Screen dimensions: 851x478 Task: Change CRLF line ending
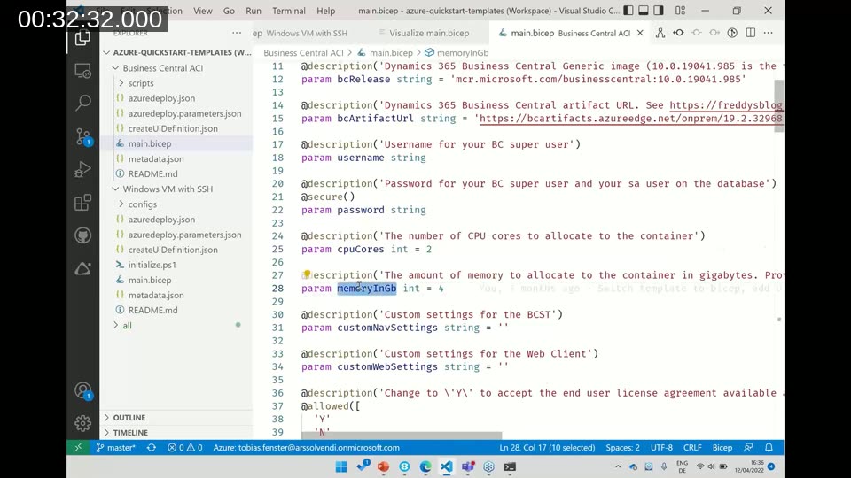pyautogui.click(x=692, y=448)
